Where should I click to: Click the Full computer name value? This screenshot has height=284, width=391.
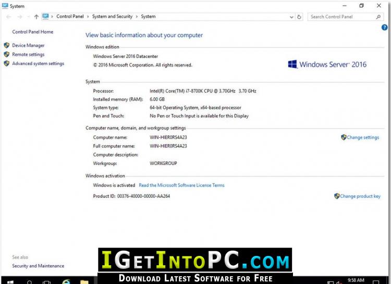pos(168,146)
